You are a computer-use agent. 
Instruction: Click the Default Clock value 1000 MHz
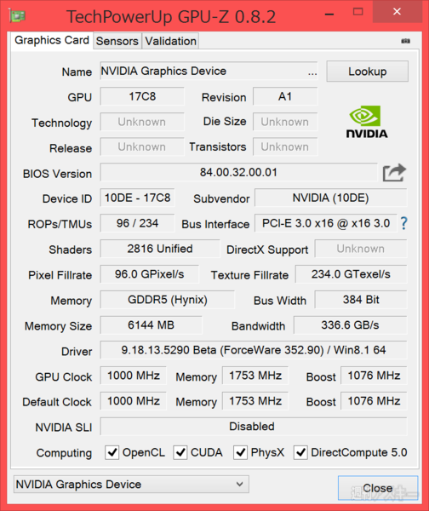coord(134,401)
